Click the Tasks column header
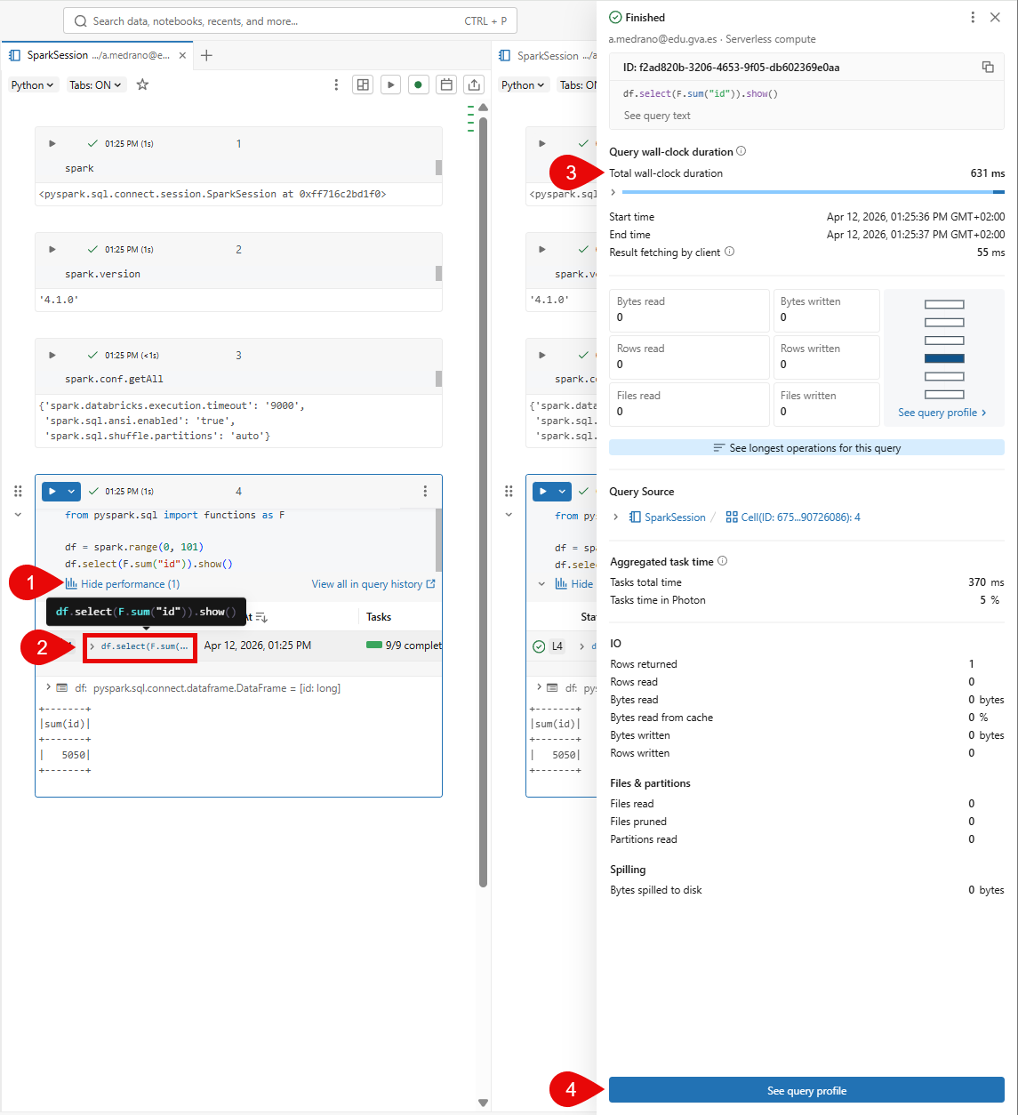The width and height of the screenshot is (1018, 1115). [x=379, y=617]
